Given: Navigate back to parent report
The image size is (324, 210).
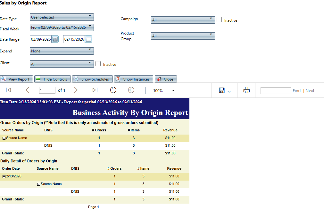Looking at the screenshot, I should pos(131,90).
